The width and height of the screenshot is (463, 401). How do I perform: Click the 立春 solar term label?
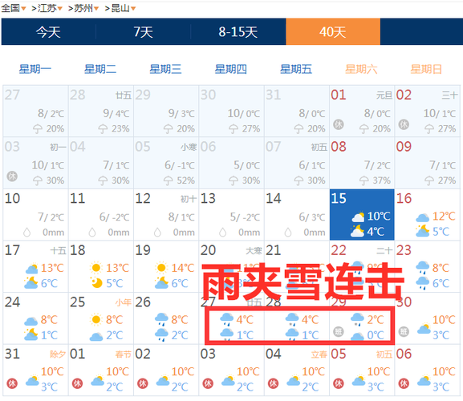click(x=319, y=354)
